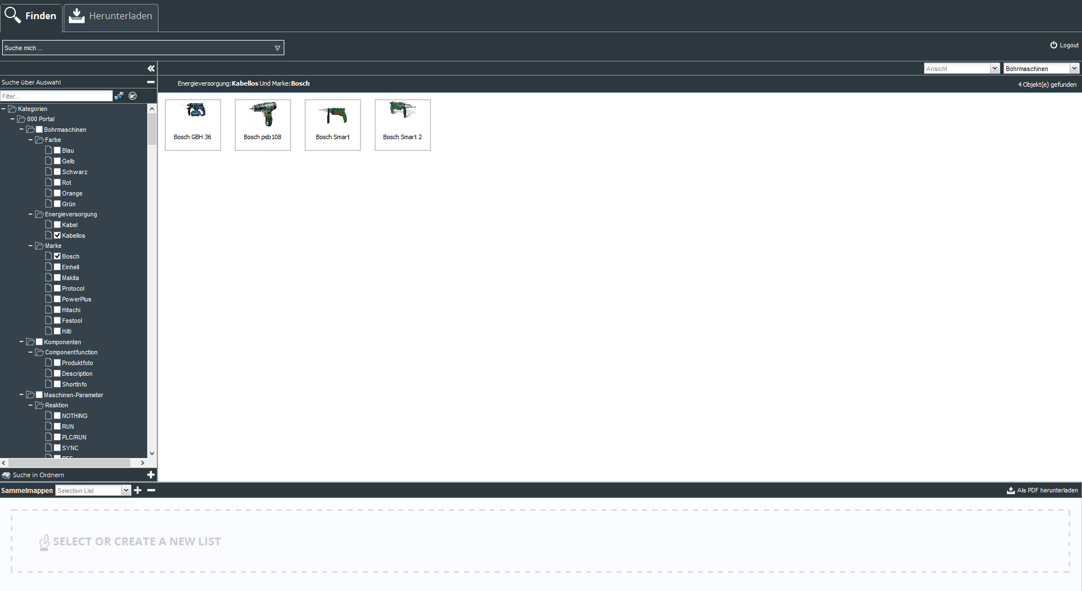The image size is (1082, 591).
Task: Select the PowerPlus tree item label
Action: coord(77,299)
